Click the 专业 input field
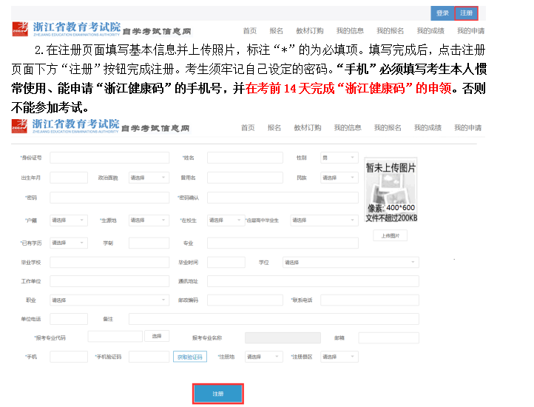 283,243
